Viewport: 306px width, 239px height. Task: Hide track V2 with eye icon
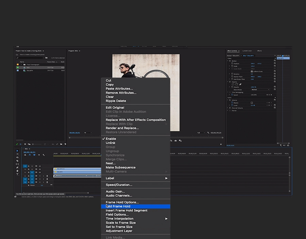pyautogui.click(x=40, y=169)
